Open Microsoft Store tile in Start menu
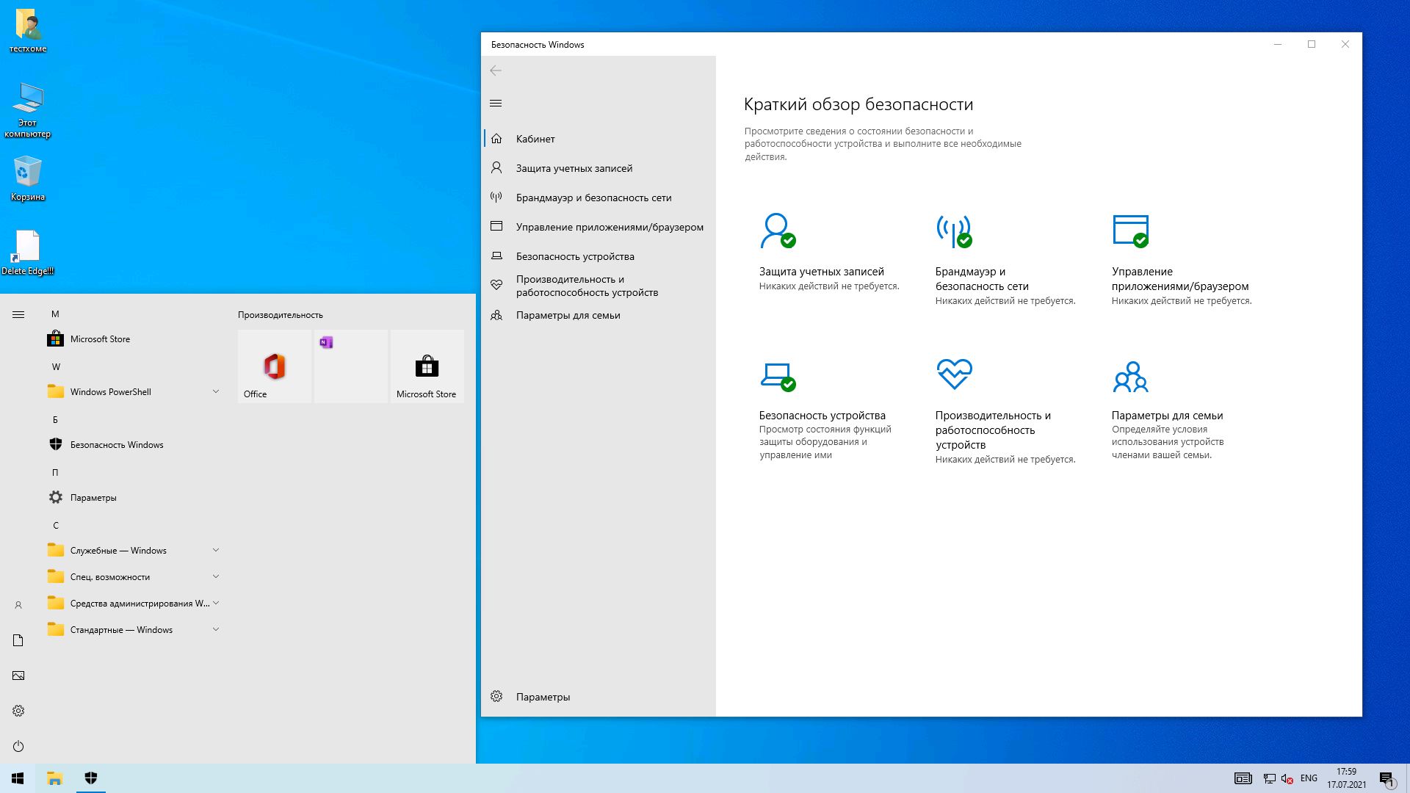This screenshot has width=1410, height=793. [427, 366]
